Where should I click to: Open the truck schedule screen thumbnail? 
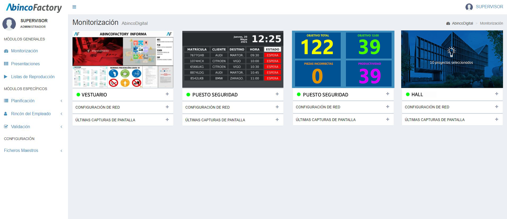tap(233, 59)
